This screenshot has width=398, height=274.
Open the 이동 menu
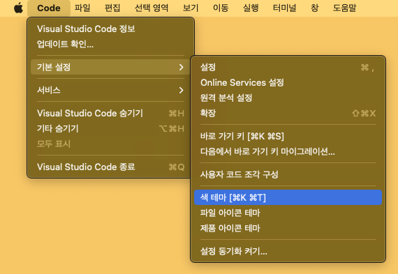pos(221,8)
